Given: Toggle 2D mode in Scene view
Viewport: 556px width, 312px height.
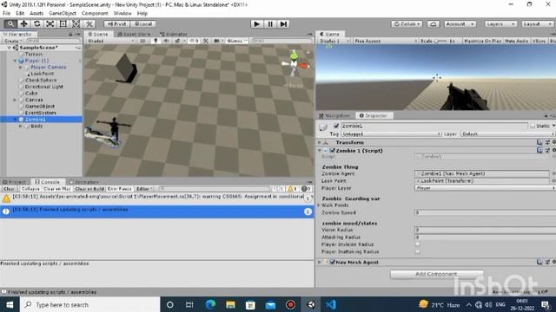Looking at the screenshot, I should (x=142, y=41).
